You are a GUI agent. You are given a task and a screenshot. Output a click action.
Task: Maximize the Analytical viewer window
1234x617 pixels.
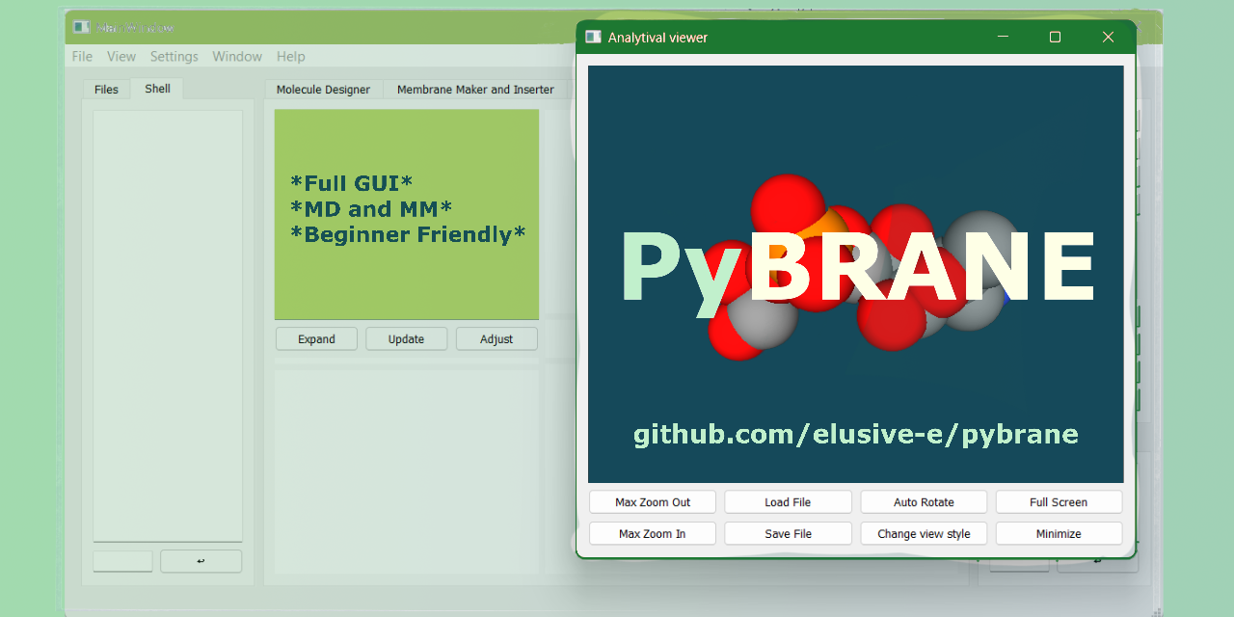pyautogui.click(x=1055, y=38)
